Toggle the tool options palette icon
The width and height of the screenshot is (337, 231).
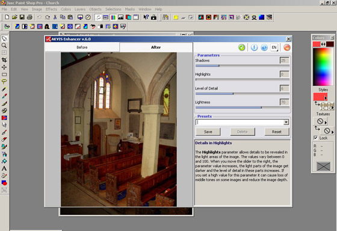click(105, 17)
